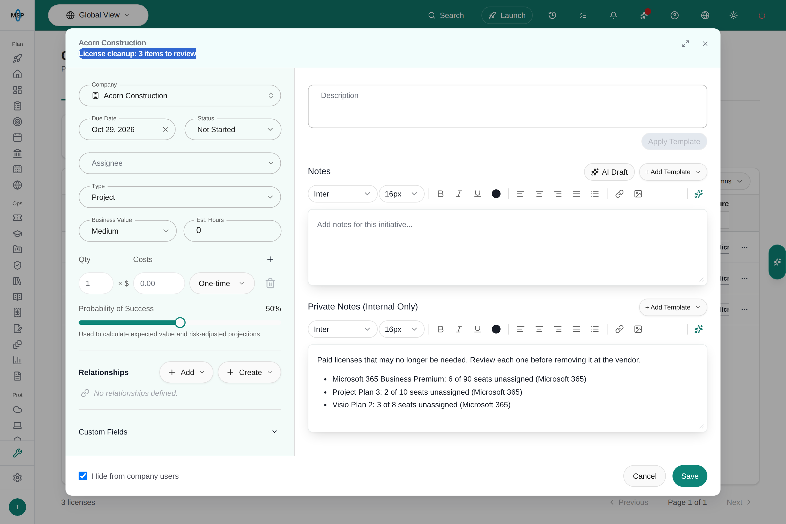Open the Notes font family Inter dropdown

coord(342,194)
